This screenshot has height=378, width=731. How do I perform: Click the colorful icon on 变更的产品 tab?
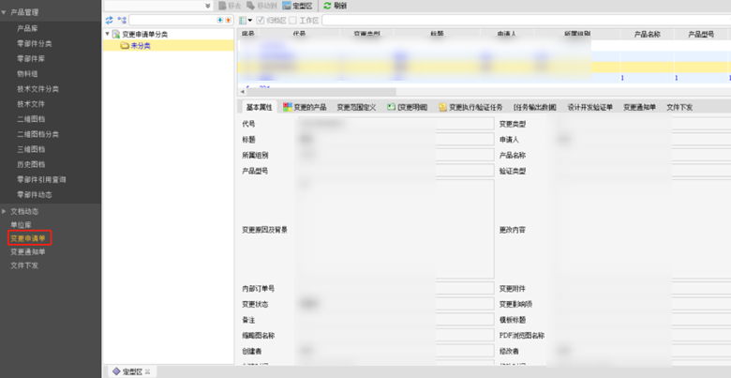pos(287,107)
